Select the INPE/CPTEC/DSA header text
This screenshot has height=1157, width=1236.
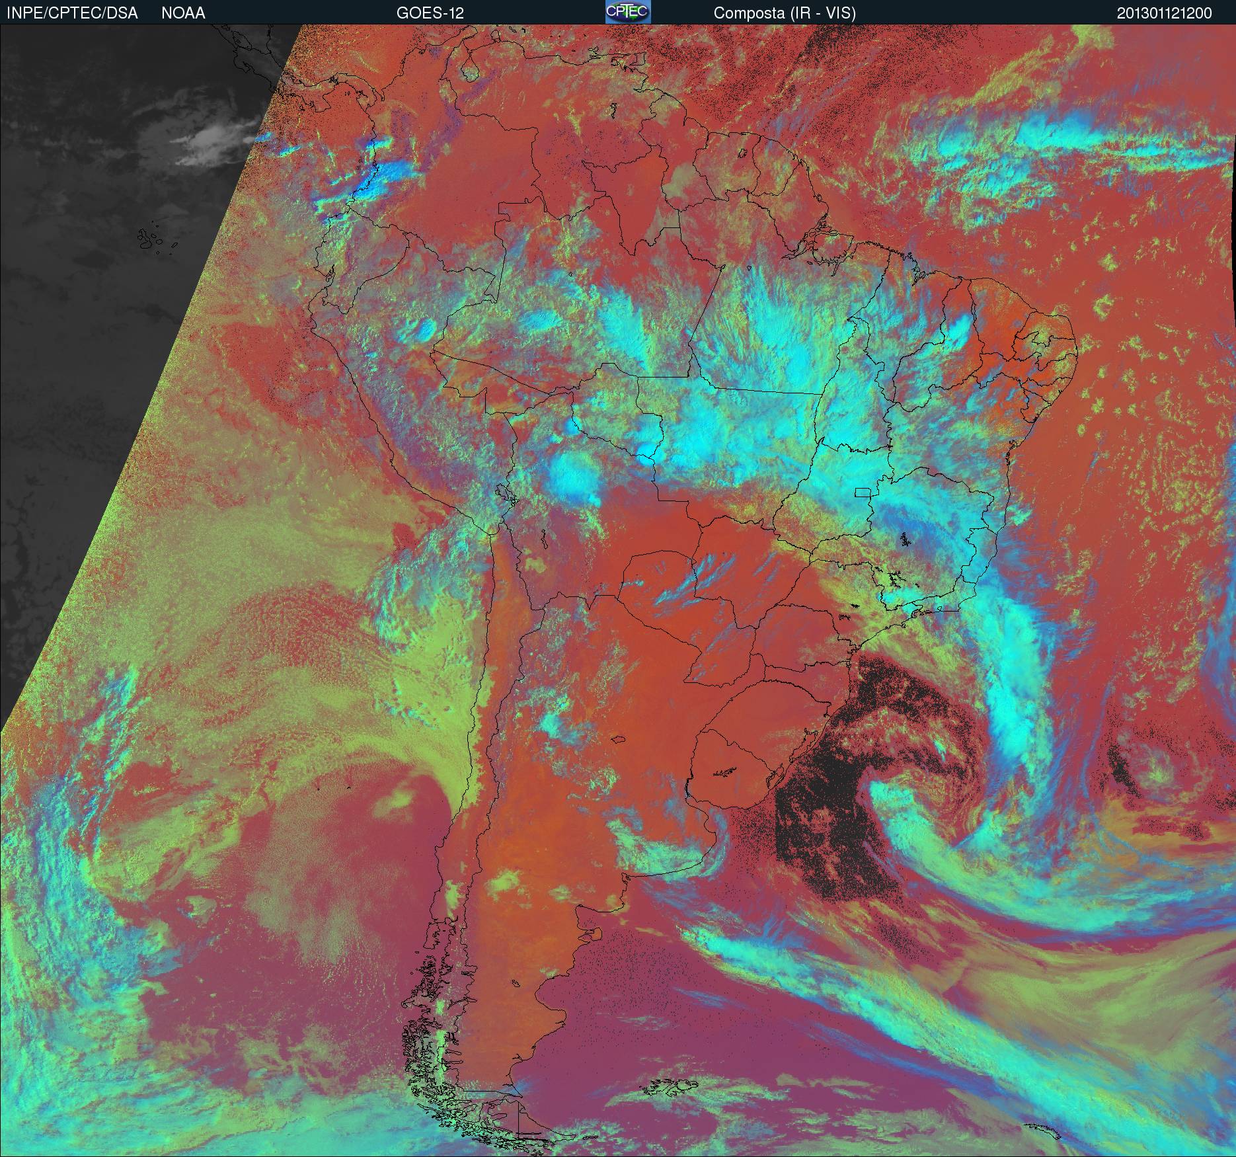[72, 13]
